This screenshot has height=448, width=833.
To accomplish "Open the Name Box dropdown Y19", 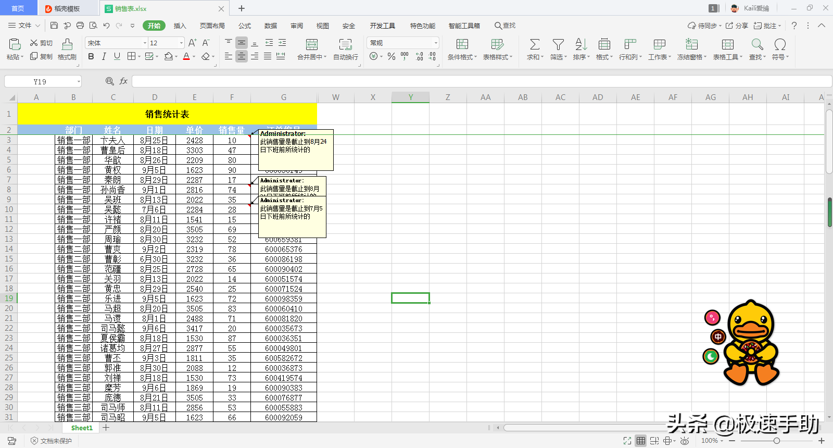I will coord(79,81).
